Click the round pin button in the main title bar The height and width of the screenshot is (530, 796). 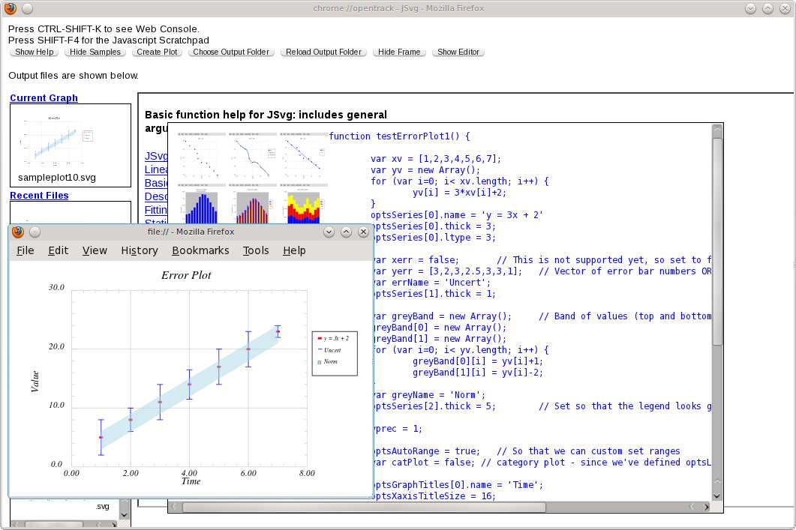(28, 8)
